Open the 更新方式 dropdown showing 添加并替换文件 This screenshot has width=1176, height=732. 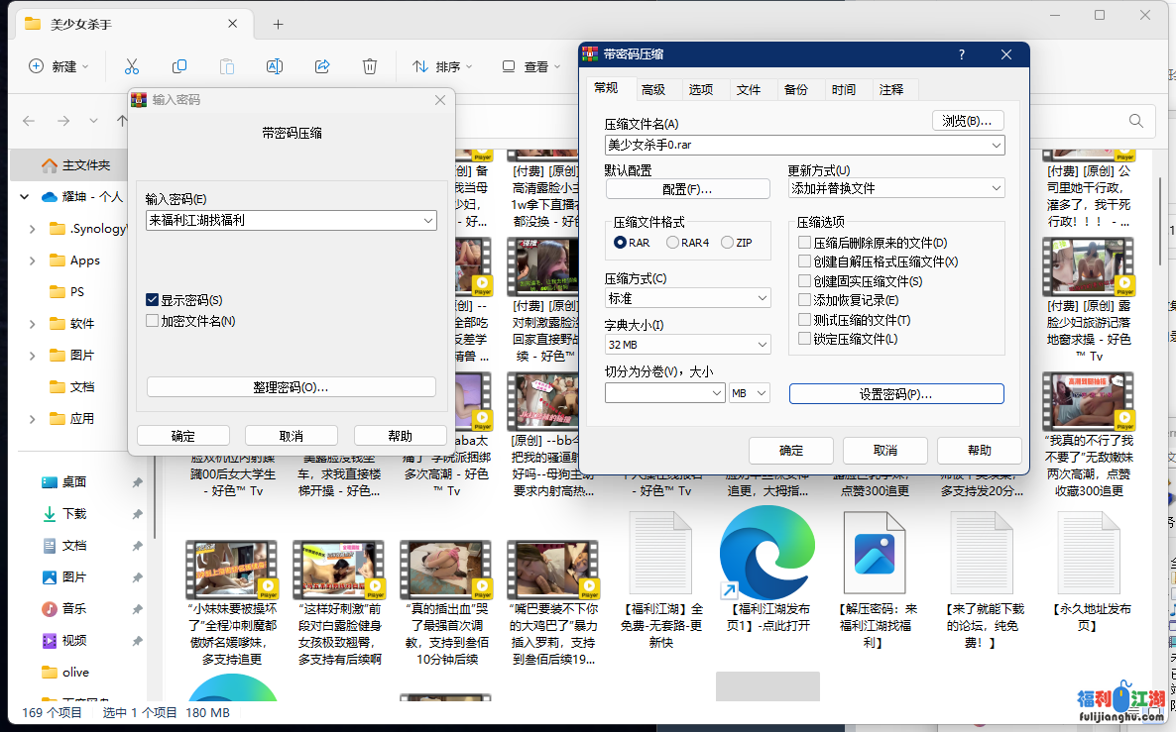[x=895, y=187]
